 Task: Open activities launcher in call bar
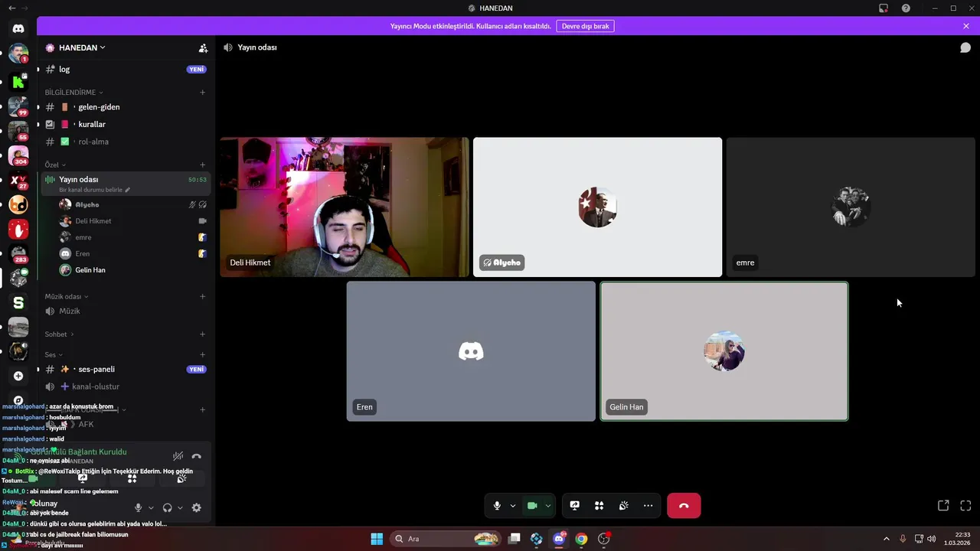tap(599, 506)
